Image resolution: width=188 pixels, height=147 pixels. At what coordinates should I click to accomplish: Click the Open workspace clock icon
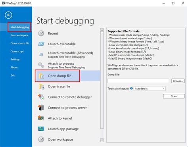41,139
